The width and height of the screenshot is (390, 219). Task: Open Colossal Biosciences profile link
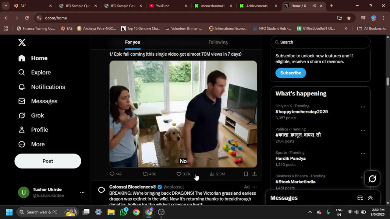tap(133, 187)
